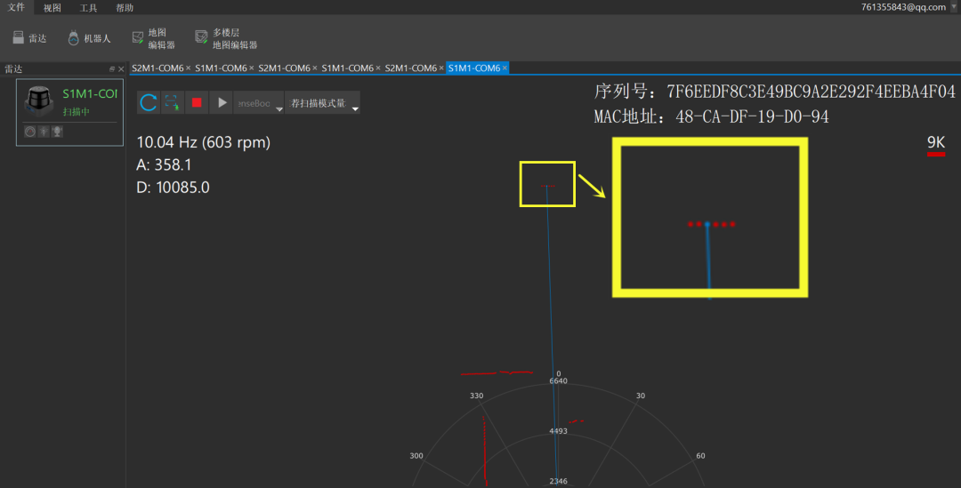Click the A: 358.1 angle value
This screenshot has width=961, height=488.
point(164,164)
